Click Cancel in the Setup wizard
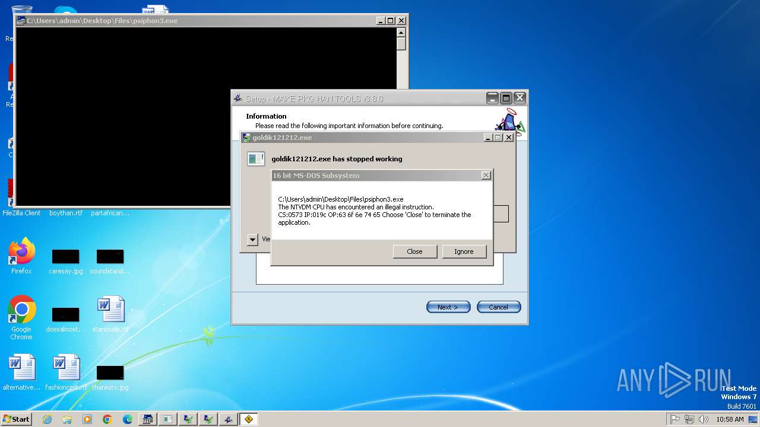 coord(499,307)
